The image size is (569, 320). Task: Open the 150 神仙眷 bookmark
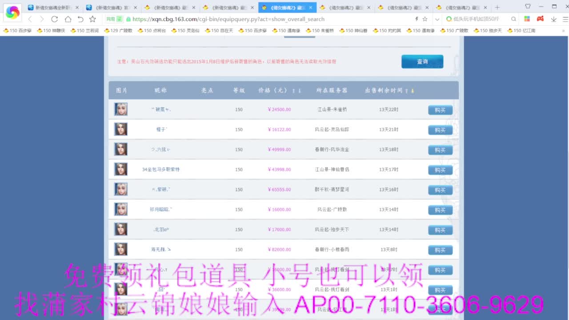353,31
